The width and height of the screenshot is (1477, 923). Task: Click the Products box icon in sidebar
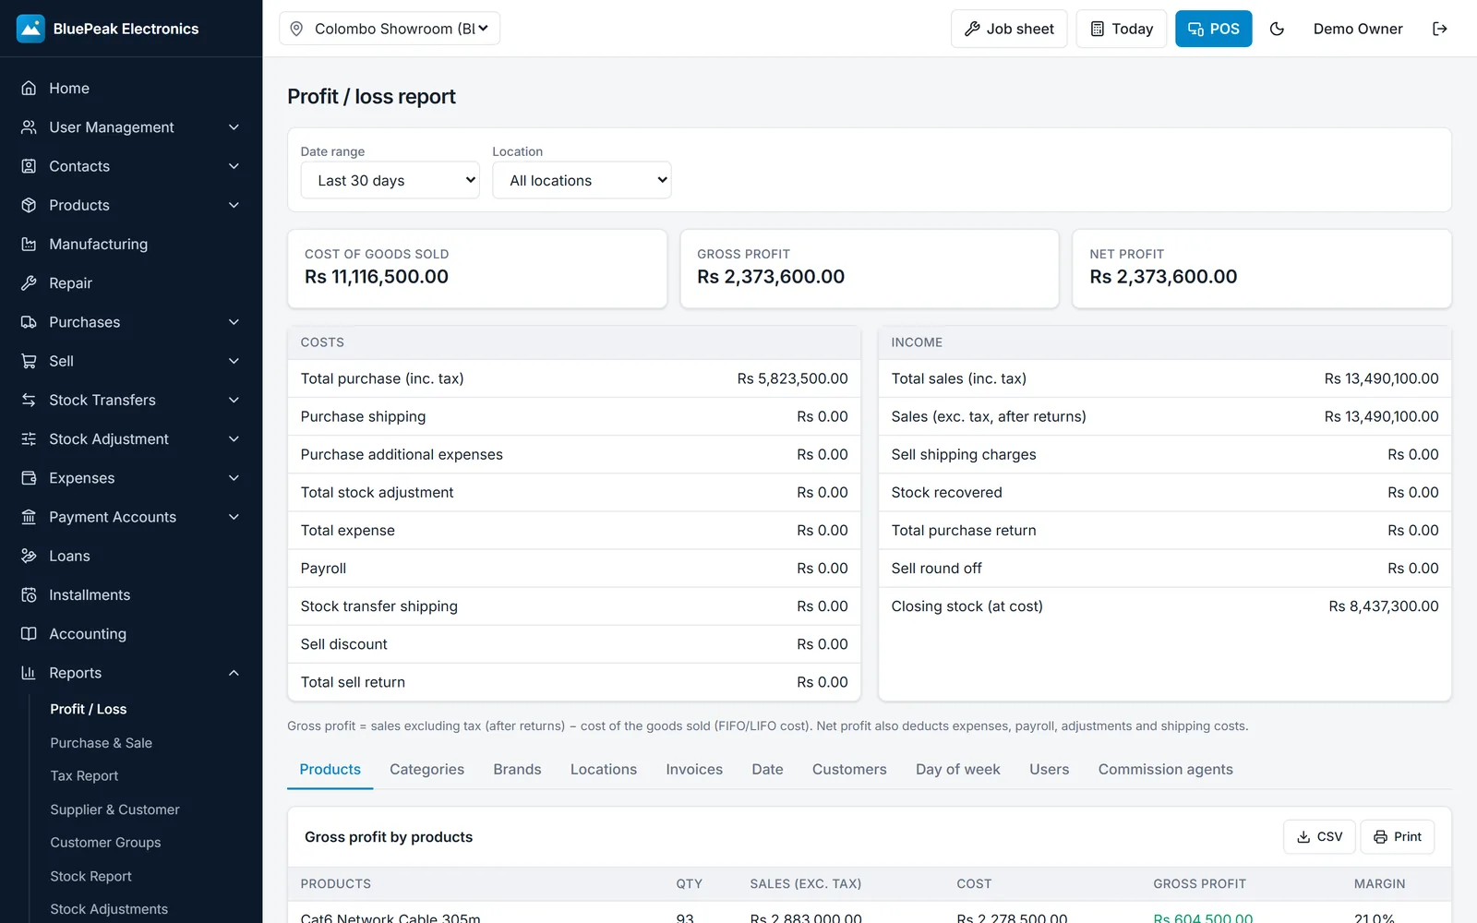tap(29, 205)
